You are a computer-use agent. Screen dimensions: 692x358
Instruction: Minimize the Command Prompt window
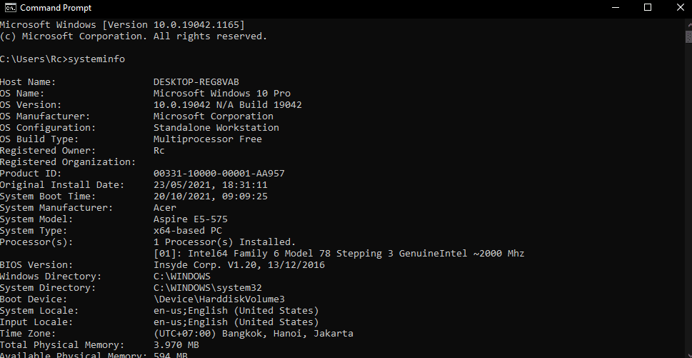point(614,8)
